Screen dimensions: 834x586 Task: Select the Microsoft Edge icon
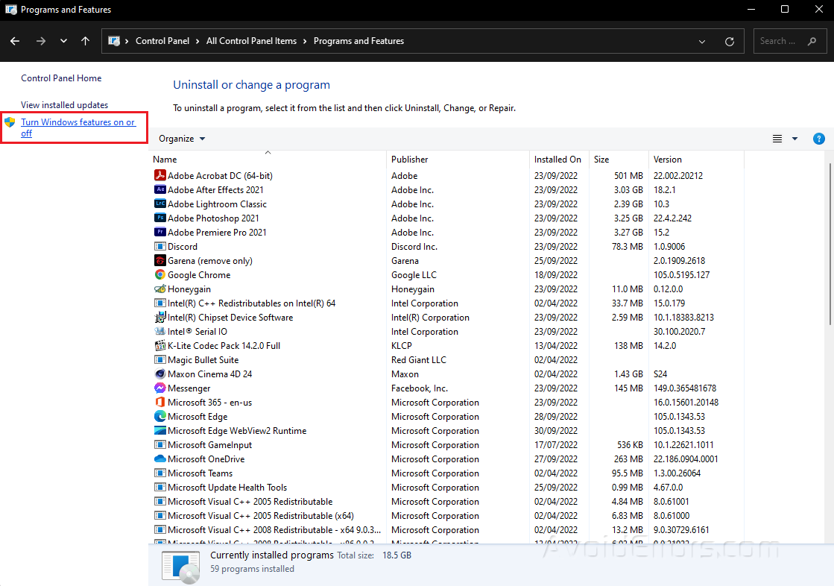click(x=159, y=417)
